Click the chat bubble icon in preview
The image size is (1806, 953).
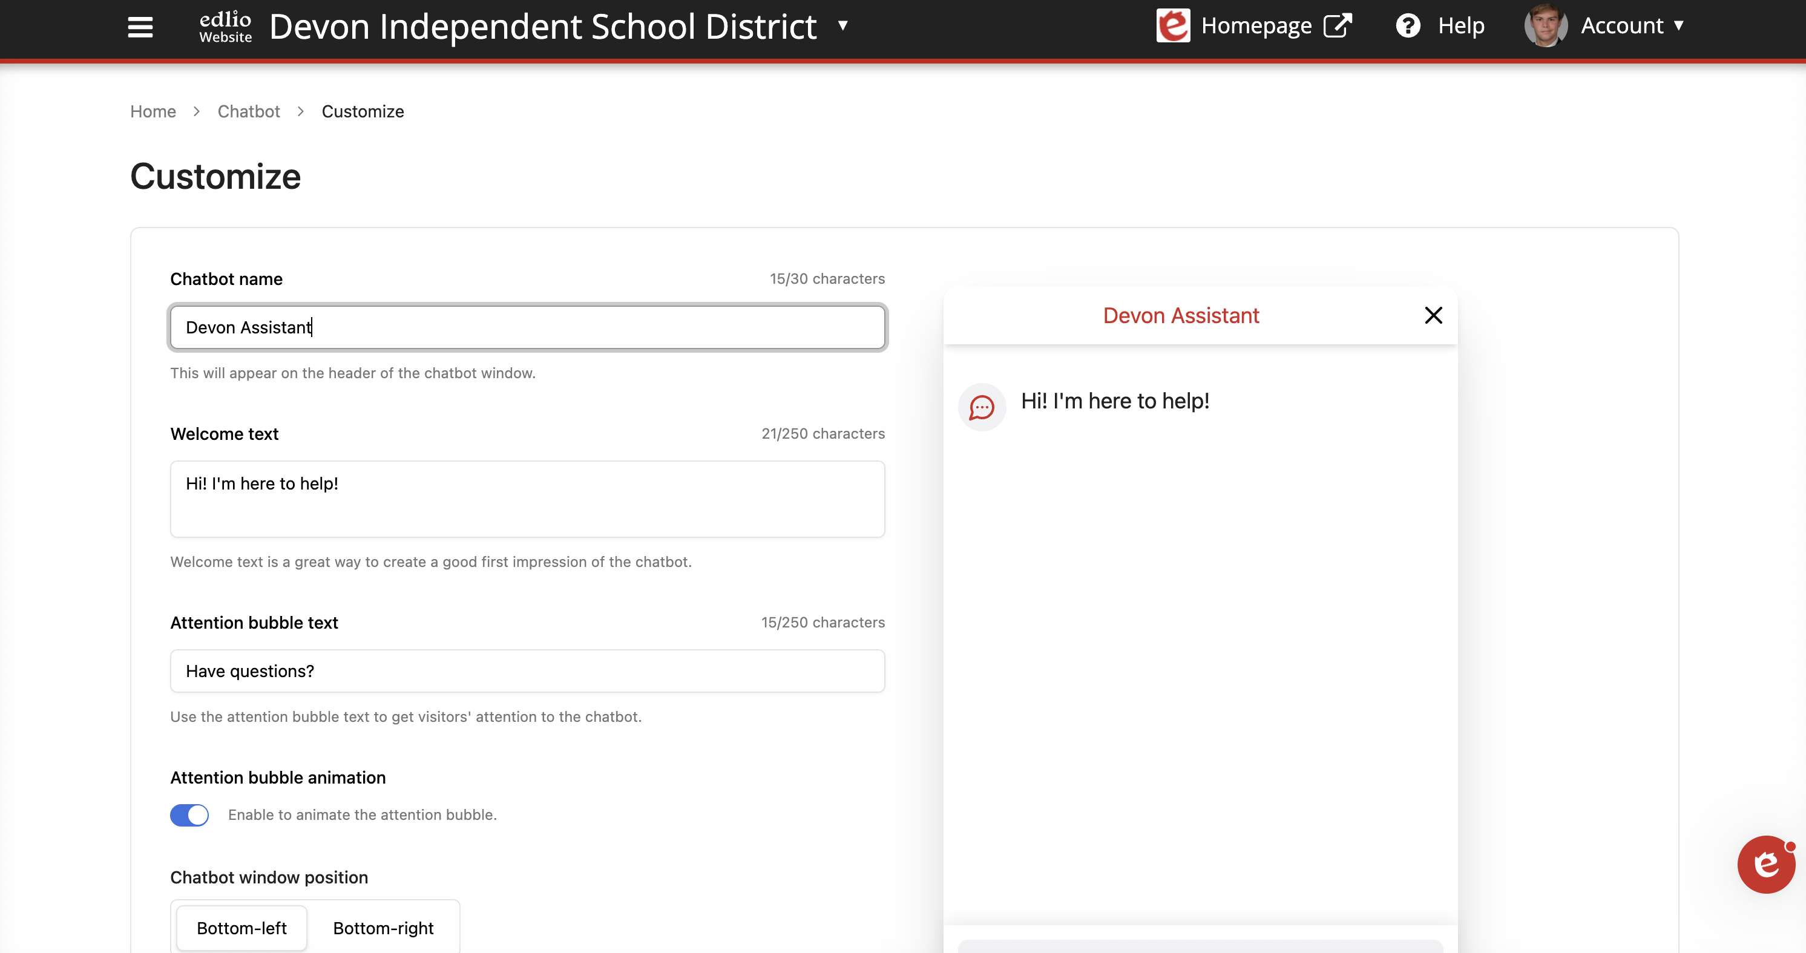982,407
